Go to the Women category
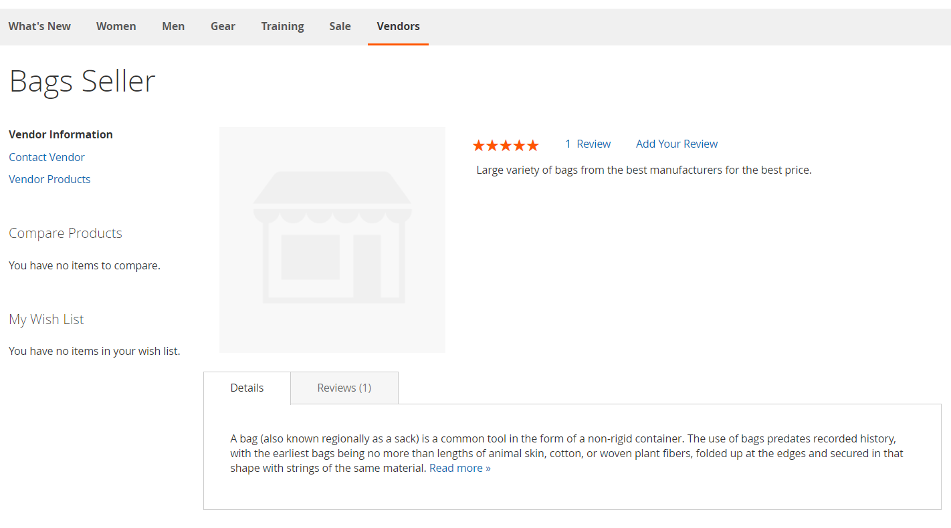The height and width of the screenshot is (528, 951). click(116, 26)
